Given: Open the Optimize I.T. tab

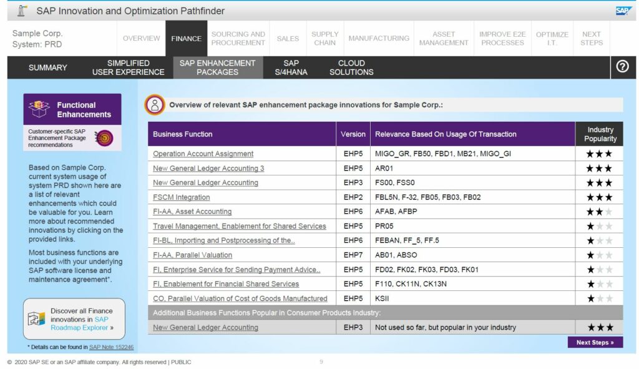Looking at the screenshot, I should pos(552,38).
